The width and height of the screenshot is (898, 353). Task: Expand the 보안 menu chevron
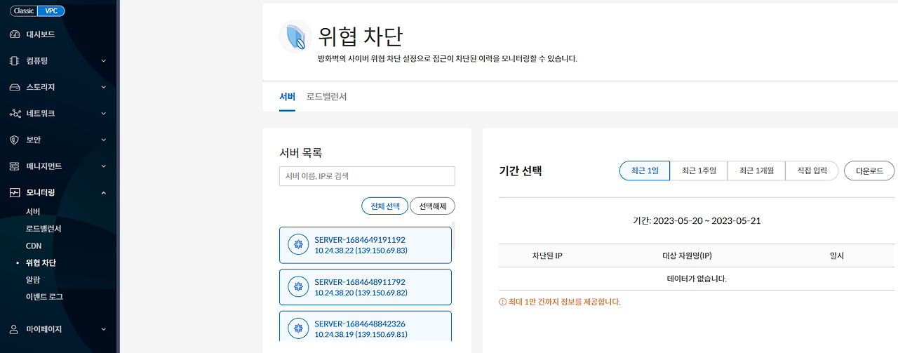(x=104, y=140)
